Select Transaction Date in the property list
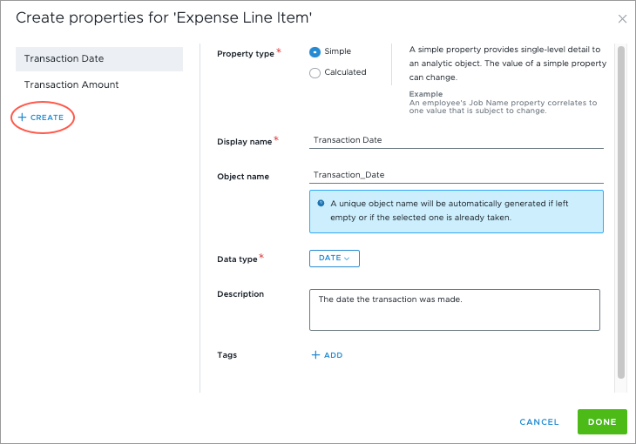The image size is (636, 444). pyautogui.click(x=99, y=59)
